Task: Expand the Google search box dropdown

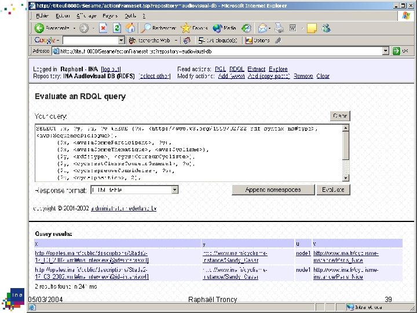Action: 121,41
